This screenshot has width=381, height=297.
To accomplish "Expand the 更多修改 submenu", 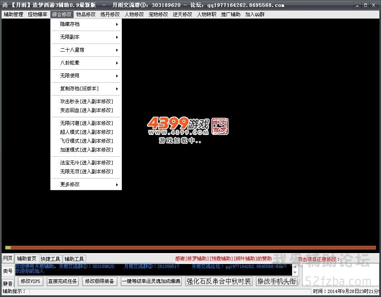I will (86, 185).
